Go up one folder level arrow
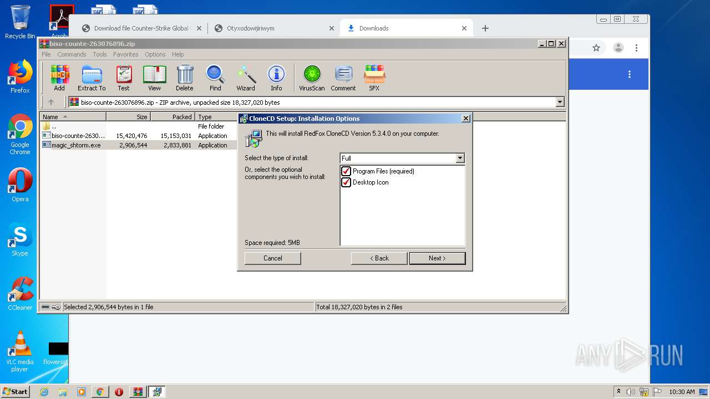The image size is (710, 399). (x=51, y=102)
